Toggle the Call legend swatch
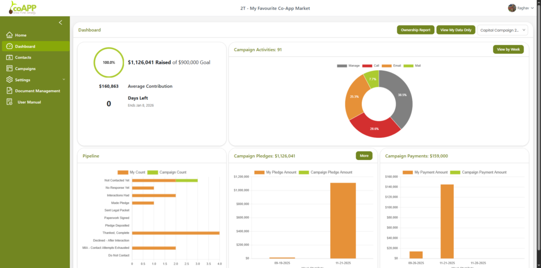 pyautogui.click(x=367, y=65)
